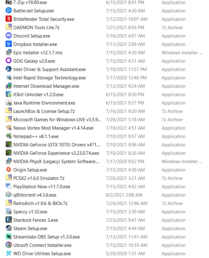
Task: Click the Nexus Vortex Mod Manager icon
Action: (9, 128)
